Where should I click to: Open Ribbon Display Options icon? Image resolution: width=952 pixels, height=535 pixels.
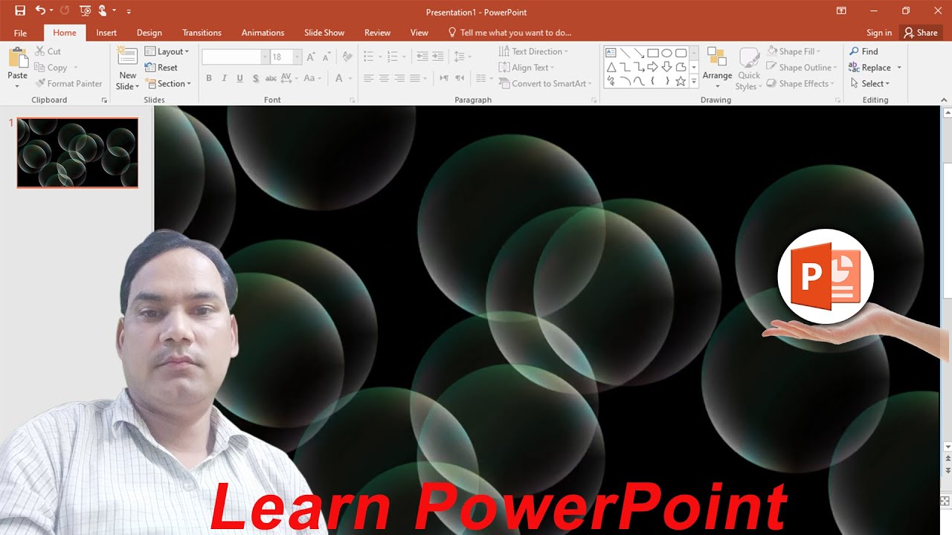pos(841,11)
